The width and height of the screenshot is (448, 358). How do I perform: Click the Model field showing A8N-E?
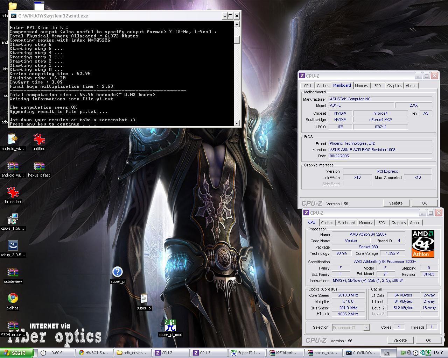[x=362, y=105]
